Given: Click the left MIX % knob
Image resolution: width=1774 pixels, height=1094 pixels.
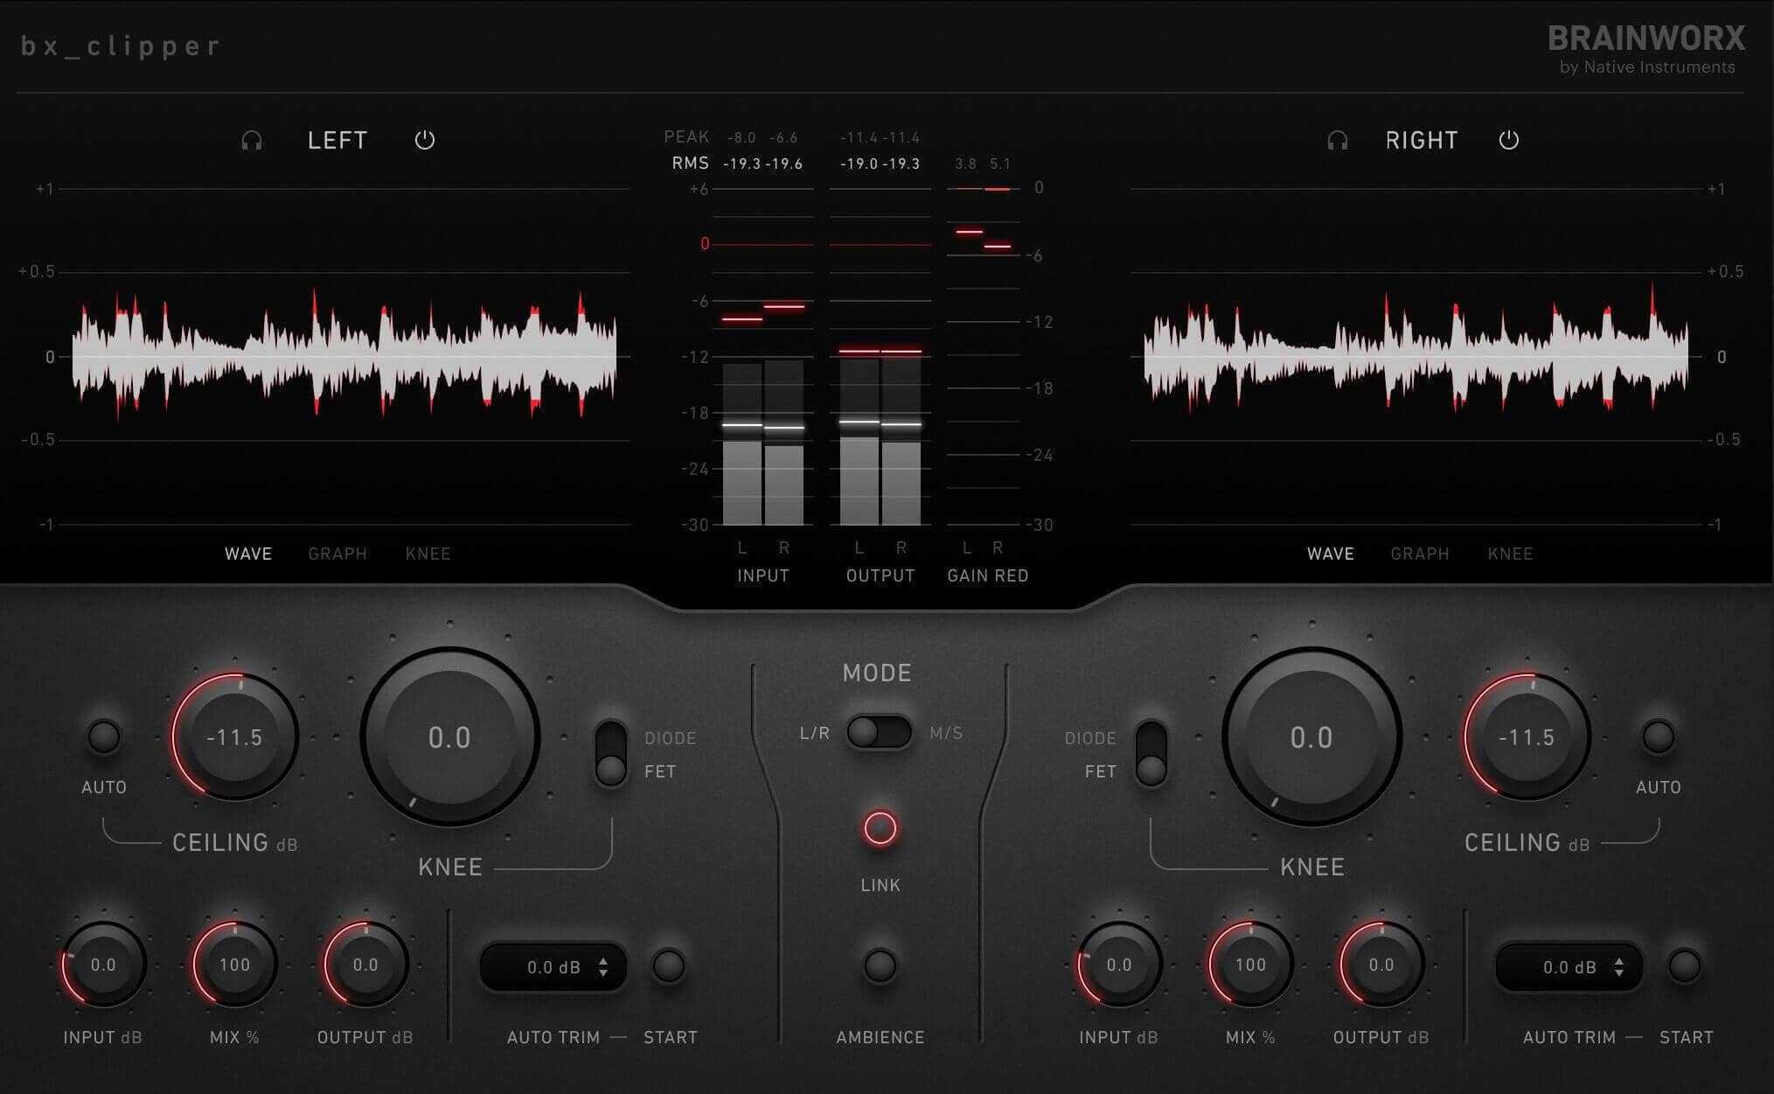Looking at the screenshot, I should [234, 965].
